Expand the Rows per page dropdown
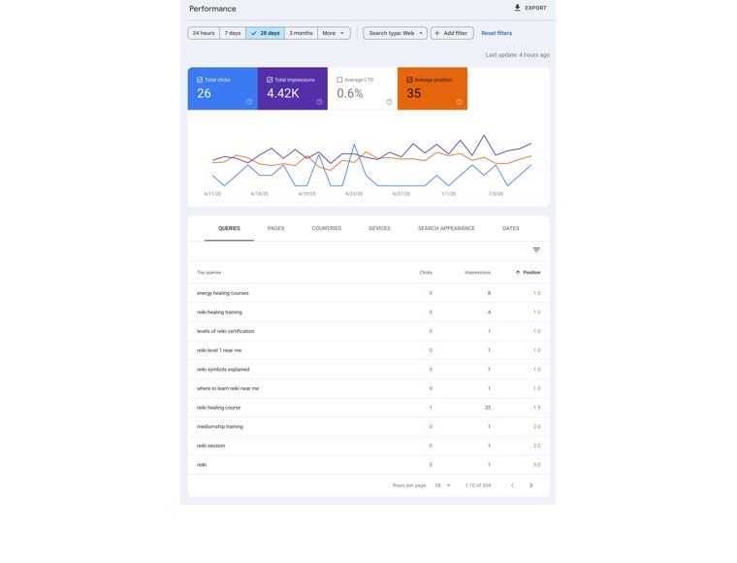The width and height of the screenshot is (737, 563). [x=443, y=485]
